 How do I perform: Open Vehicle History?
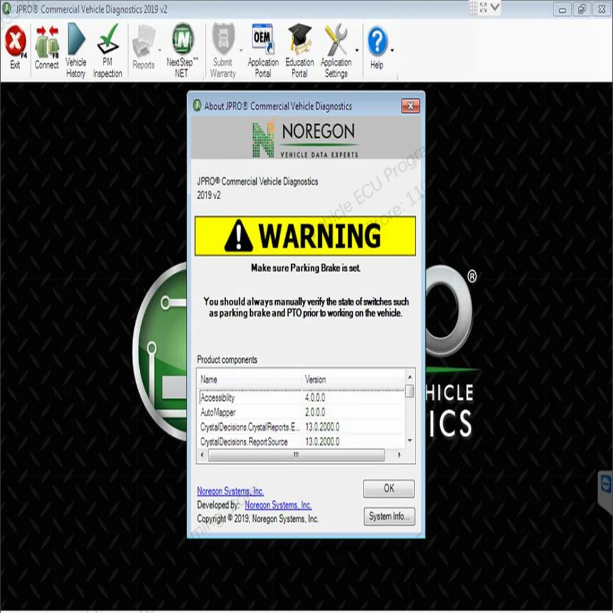(x=76, y=39)
